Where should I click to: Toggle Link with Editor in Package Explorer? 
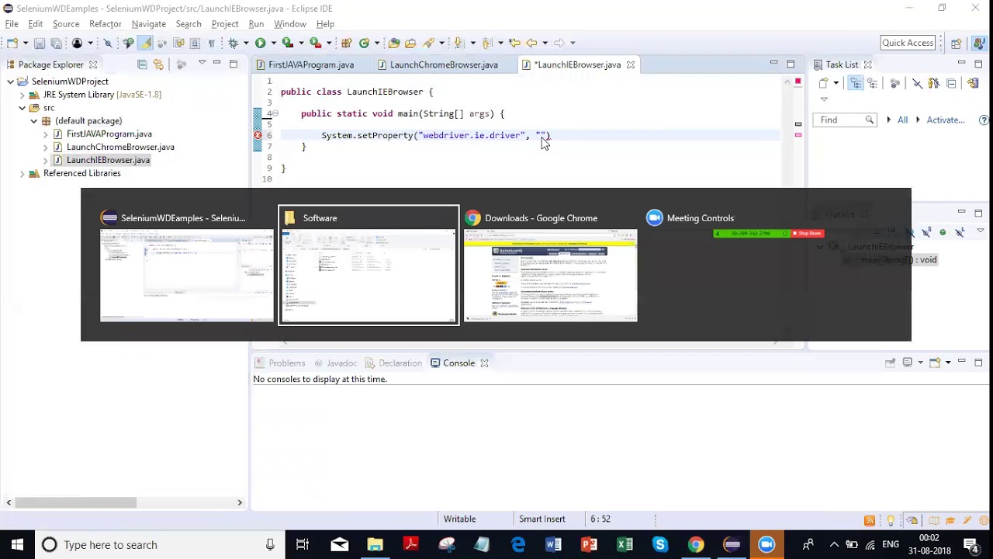click(158, 64)
